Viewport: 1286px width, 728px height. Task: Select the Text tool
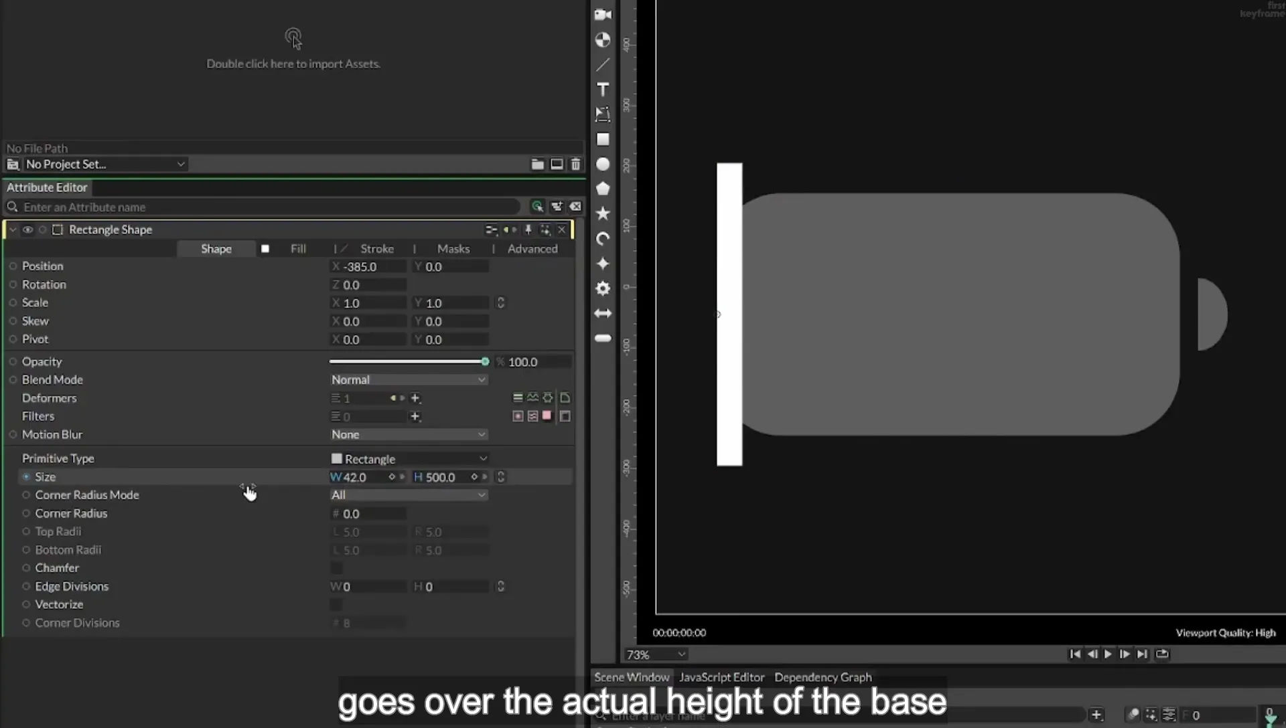pyautogui.click(x=603, y=90)
